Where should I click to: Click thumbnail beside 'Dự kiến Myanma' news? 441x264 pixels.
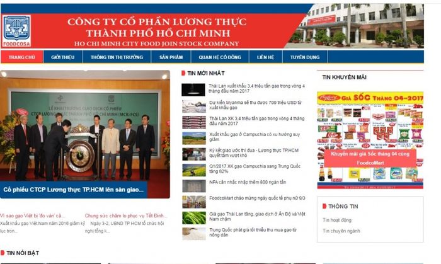(x=194, y=106)
